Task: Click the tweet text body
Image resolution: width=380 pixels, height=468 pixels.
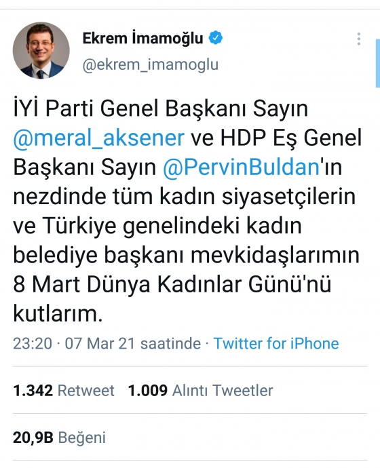Action: click(187, 211)
